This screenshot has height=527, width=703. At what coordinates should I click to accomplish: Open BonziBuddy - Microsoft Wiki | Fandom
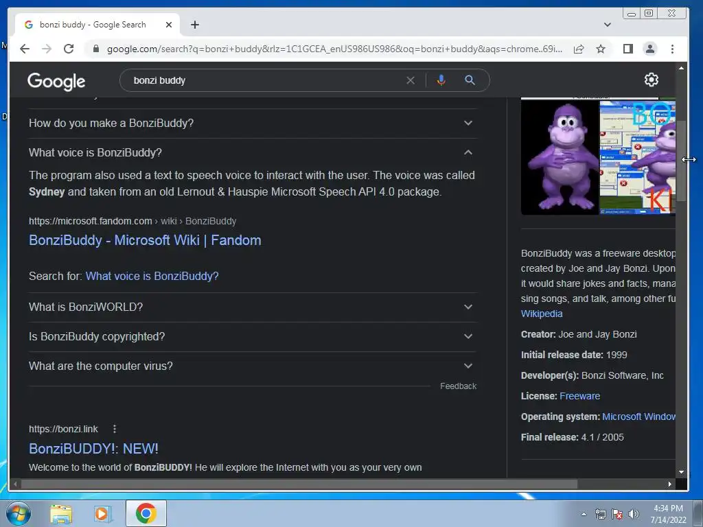(145, 240)
